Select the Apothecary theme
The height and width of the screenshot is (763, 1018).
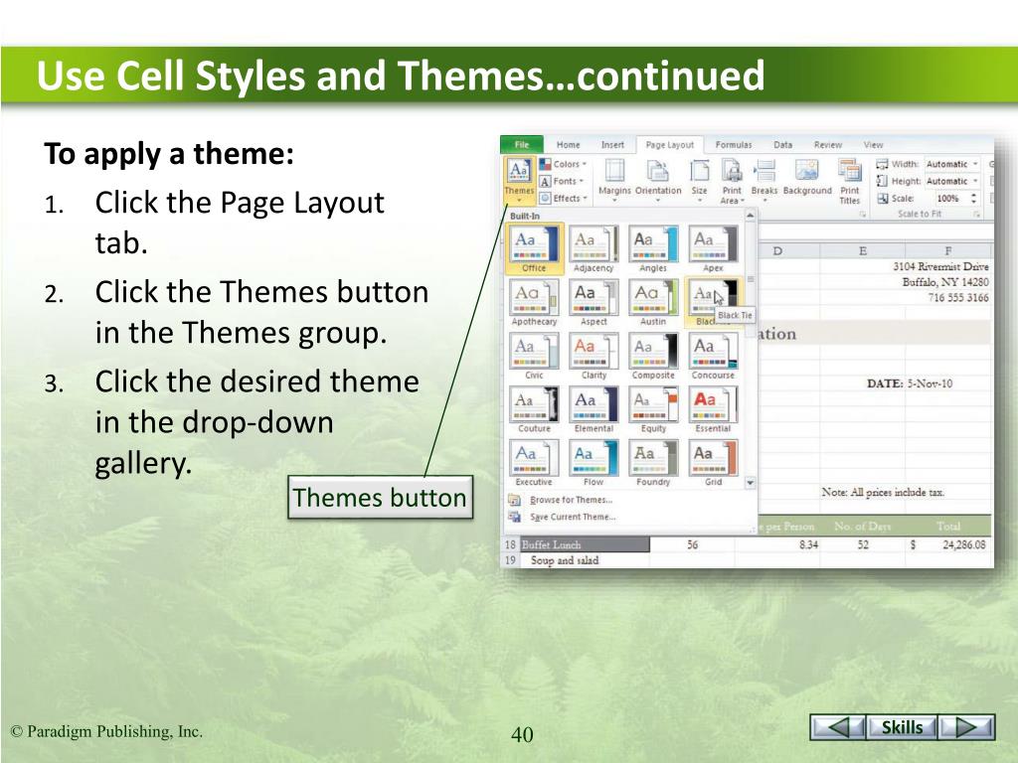point(534,302)
